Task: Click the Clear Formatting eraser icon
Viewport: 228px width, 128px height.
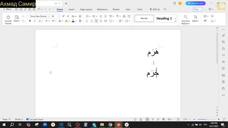Action: click(x=80, y=16)
